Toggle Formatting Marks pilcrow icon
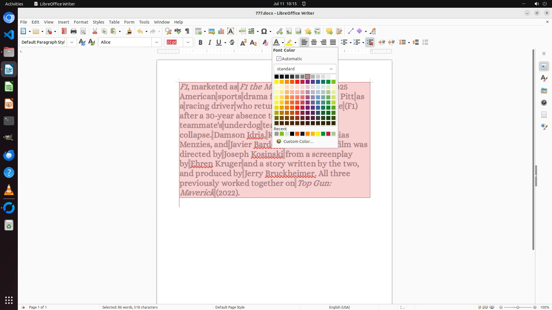The image size is (552, 310). click(x=187, y=31)
